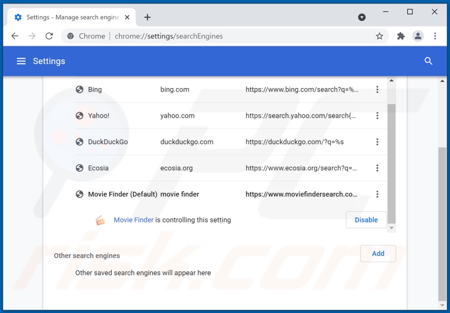Click the inner list scrollbar down arrow
450x313 pixels.
391,228
